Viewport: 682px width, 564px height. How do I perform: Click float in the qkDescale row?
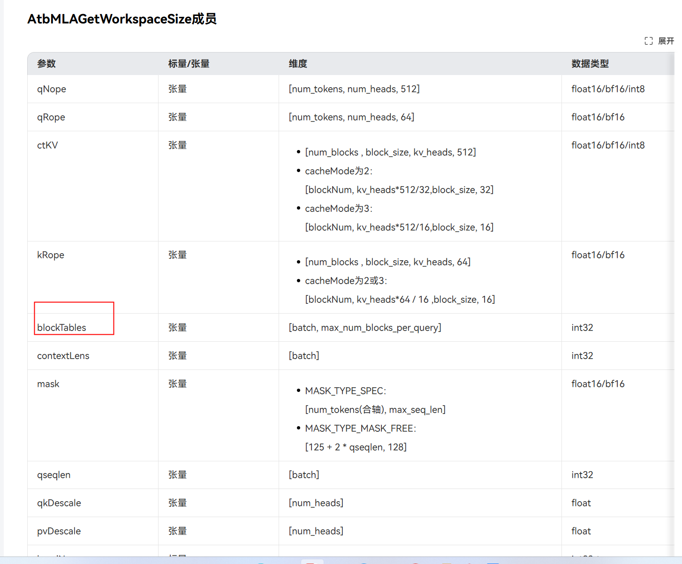[581, 503]
